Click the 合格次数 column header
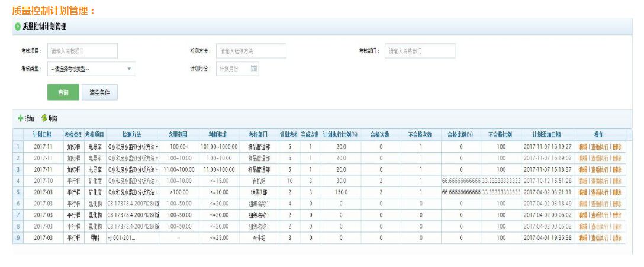This screenshot has width=644, height=267. 381,135
